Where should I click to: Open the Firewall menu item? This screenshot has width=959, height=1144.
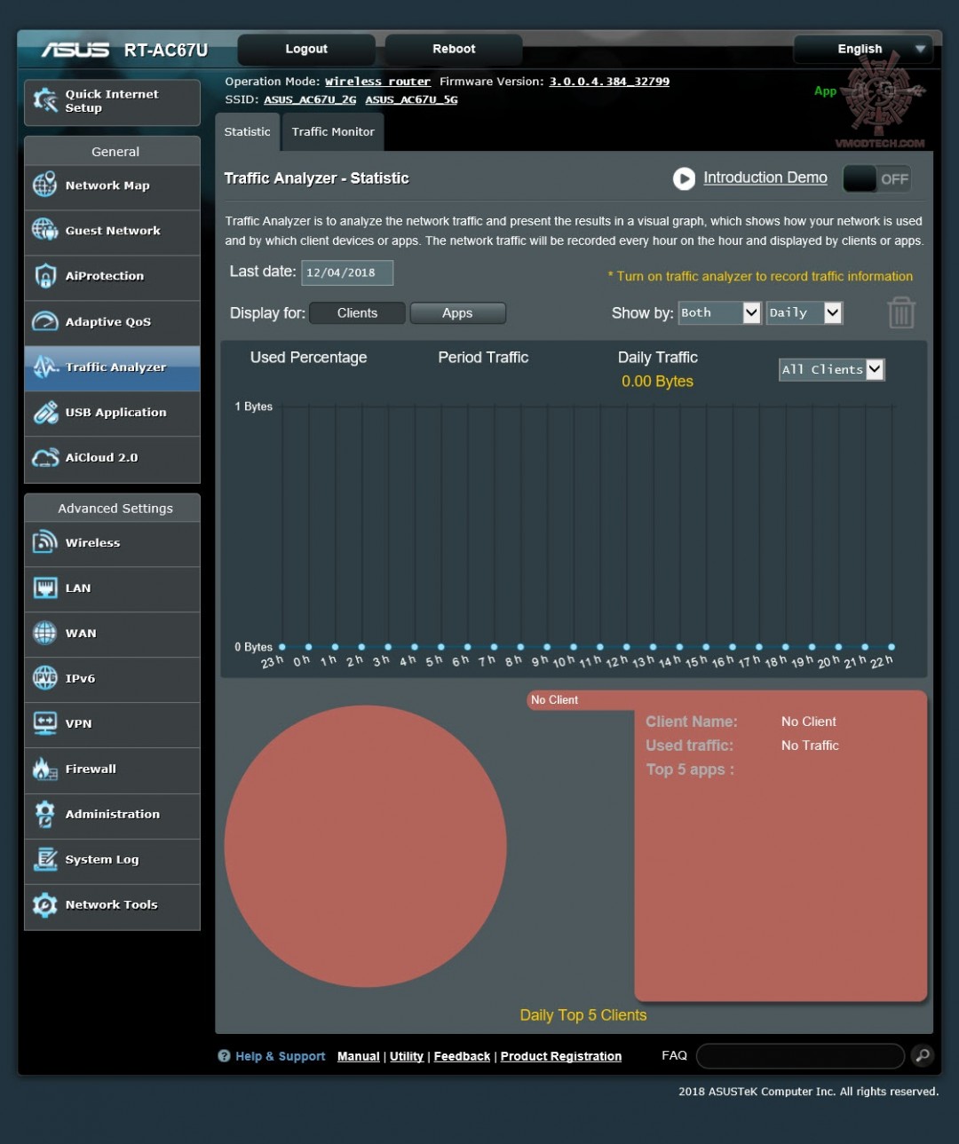pos(112,769)
